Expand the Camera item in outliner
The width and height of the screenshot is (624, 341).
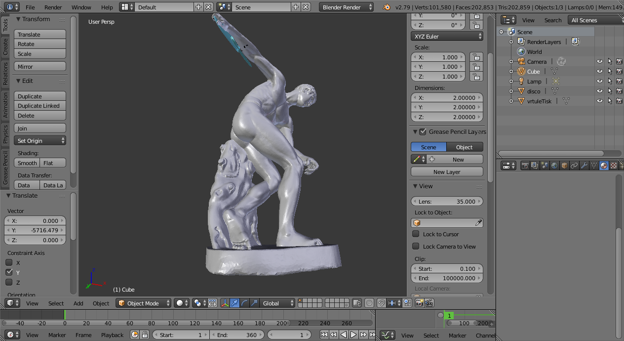[511, 62]
